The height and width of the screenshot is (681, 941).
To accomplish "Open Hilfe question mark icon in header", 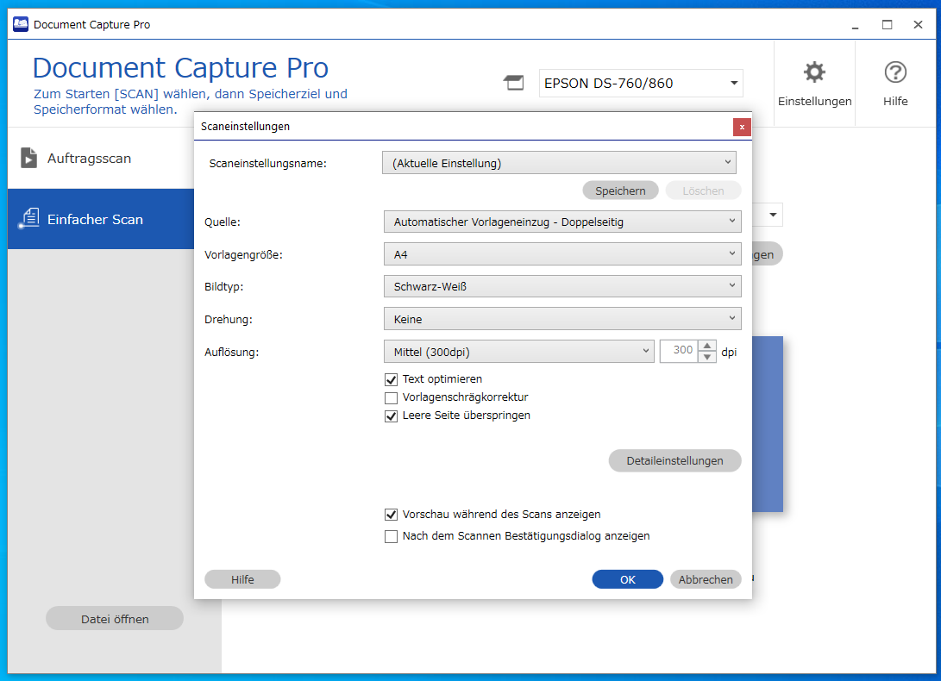I will (x=894, y=72).
